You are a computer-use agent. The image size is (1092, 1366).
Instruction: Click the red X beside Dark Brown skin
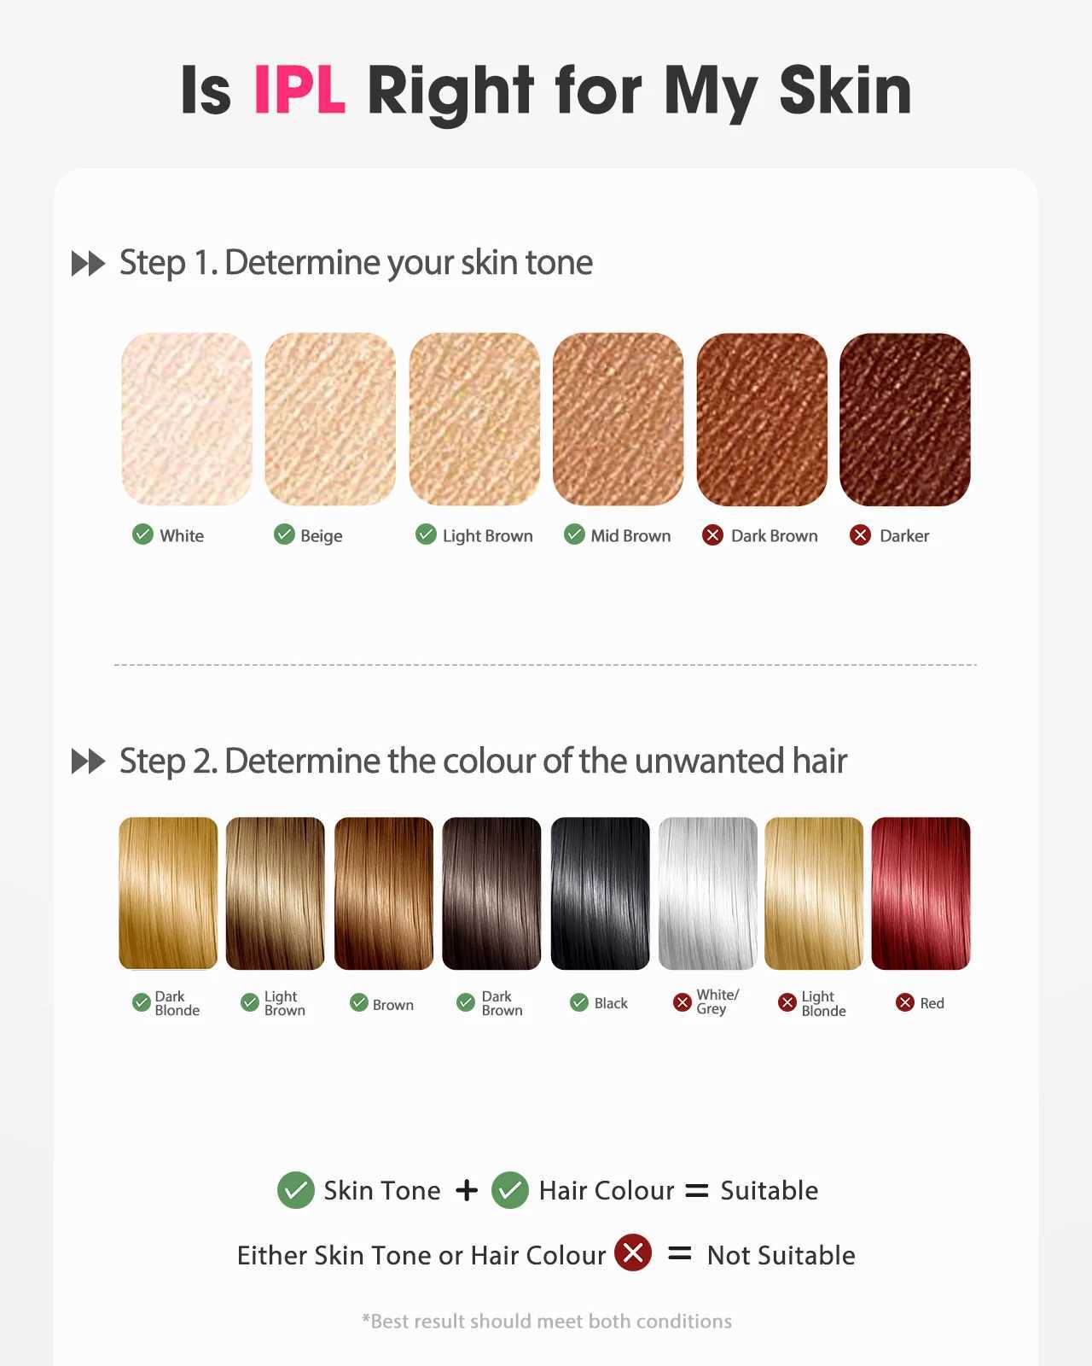point(712,535)
